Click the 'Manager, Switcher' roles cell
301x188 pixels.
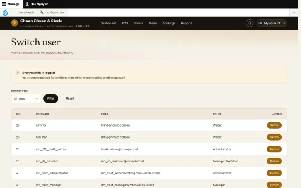coord(225,161)
